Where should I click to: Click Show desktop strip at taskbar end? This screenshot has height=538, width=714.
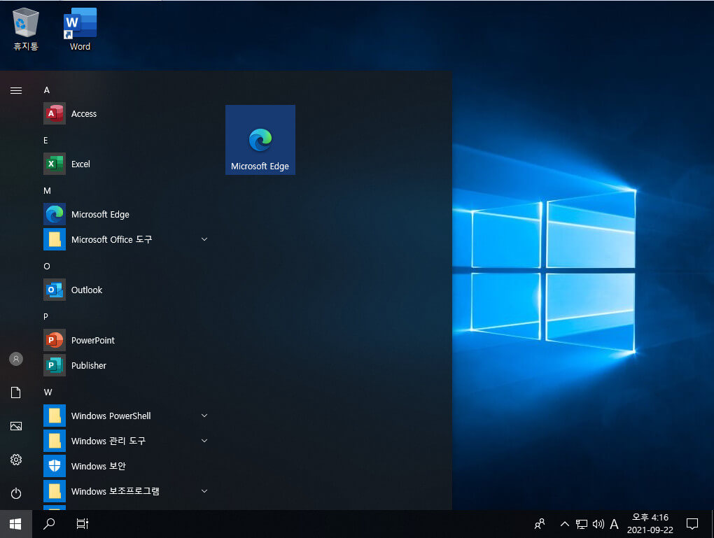pyautogui.click(x=712, y=524)
